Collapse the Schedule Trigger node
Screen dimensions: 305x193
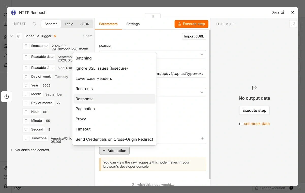[12, 36]
